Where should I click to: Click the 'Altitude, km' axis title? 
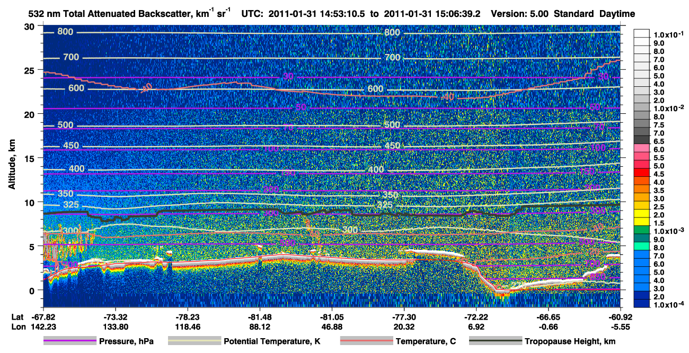[x=12, y=166]
